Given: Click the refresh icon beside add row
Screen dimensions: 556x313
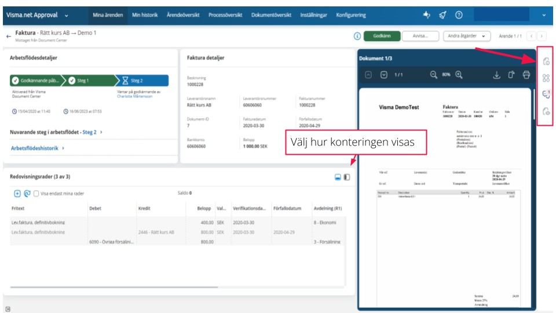Looking at the screenshot, I should (x=27, y=194).
